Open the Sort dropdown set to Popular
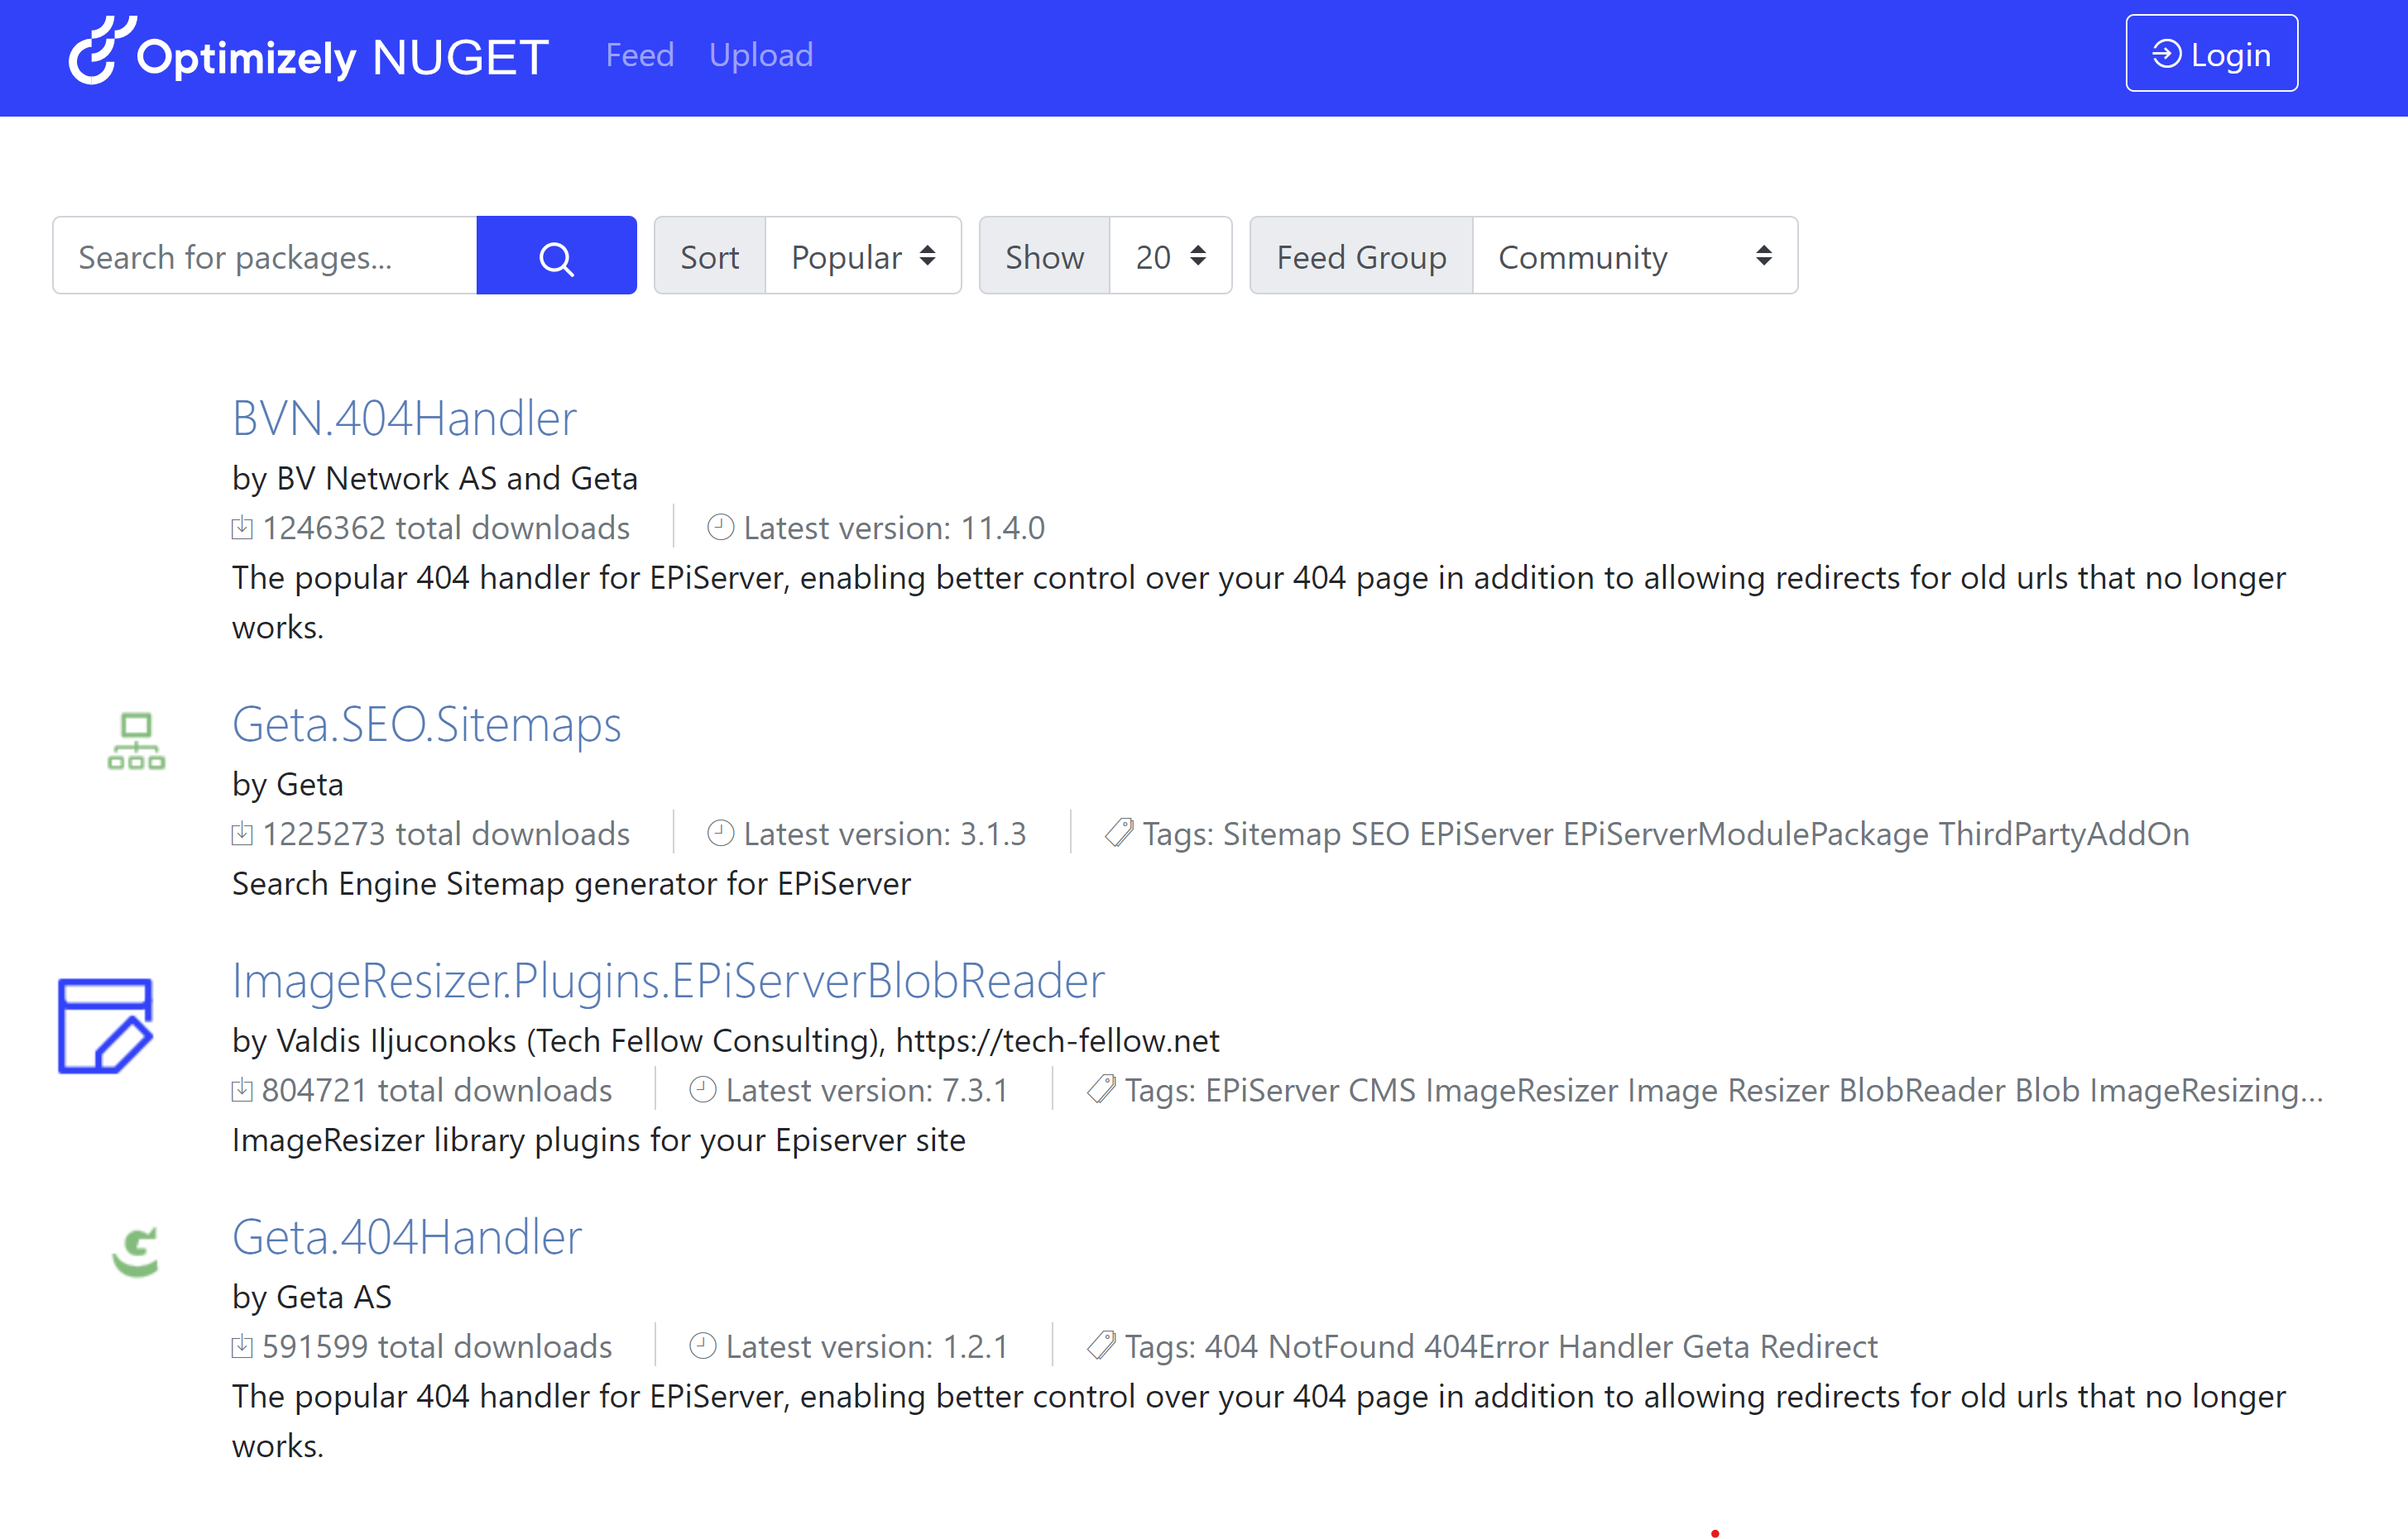The width and height of the screenshot is (2408, 1539). coord(862,257)
